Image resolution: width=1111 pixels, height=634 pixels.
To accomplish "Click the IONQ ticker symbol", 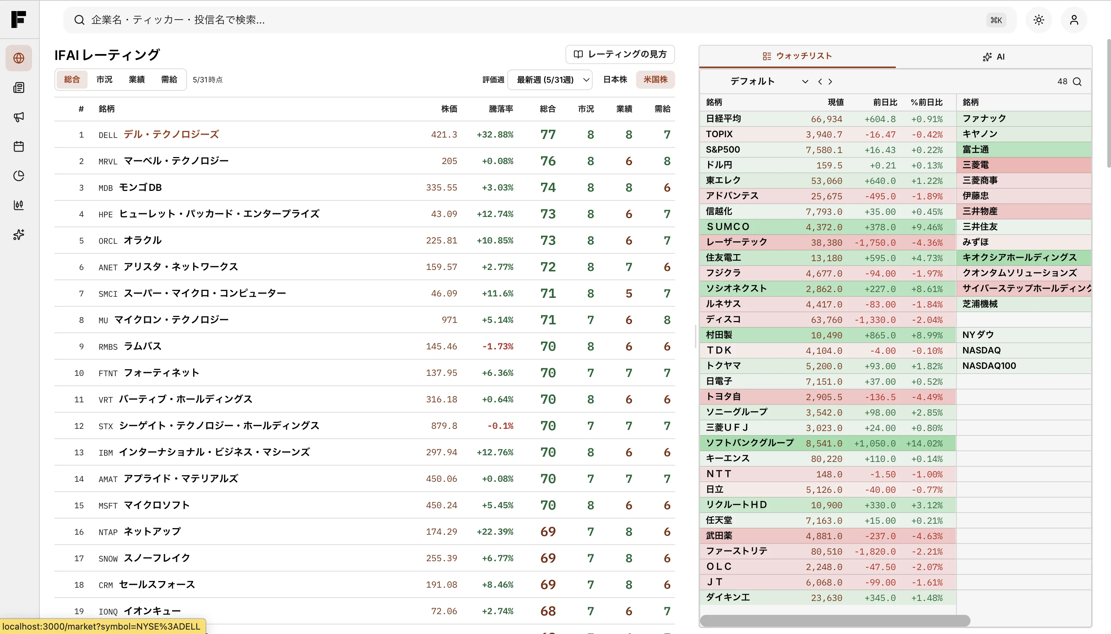I will tap(108, 612).
